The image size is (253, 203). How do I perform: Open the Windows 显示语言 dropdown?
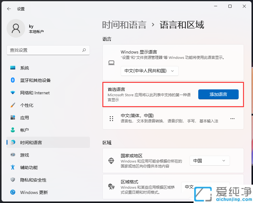click(x=149, y=71)
